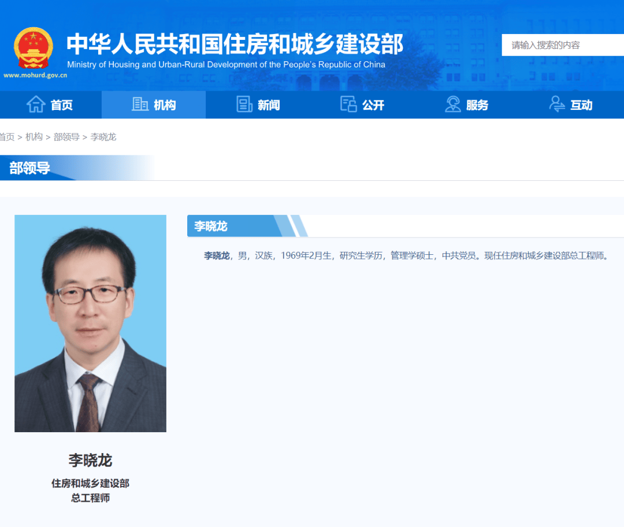Click the person-arrows icon beside 互动
624x527 pixels.
click(557, 104)
